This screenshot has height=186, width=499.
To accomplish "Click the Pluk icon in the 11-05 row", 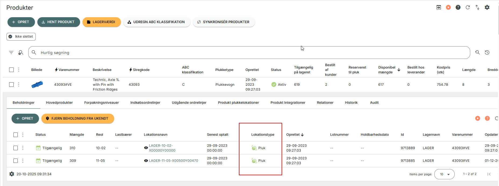I will (254, 160).
